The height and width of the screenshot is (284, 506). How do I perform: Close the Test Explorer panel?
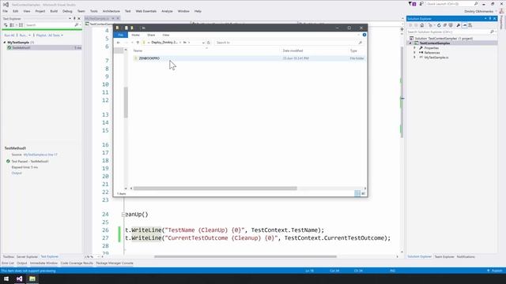coord(79,19)
